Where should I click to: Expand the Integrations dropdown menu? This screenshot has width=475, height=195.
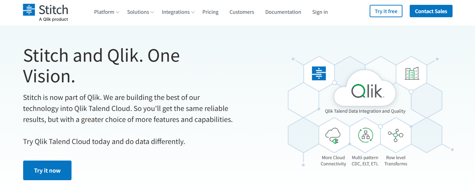pyautogui.click(x=175, y=12)
